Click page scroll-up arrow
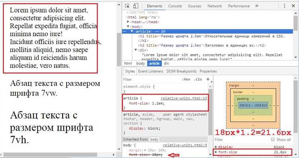Screen dimensions: 299x158 (119, 4)
